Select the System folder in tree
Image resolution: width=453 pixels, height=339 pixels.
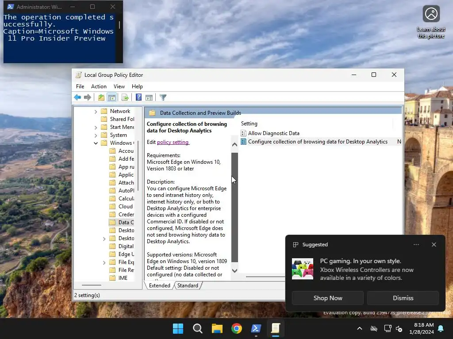coord(118,135)
